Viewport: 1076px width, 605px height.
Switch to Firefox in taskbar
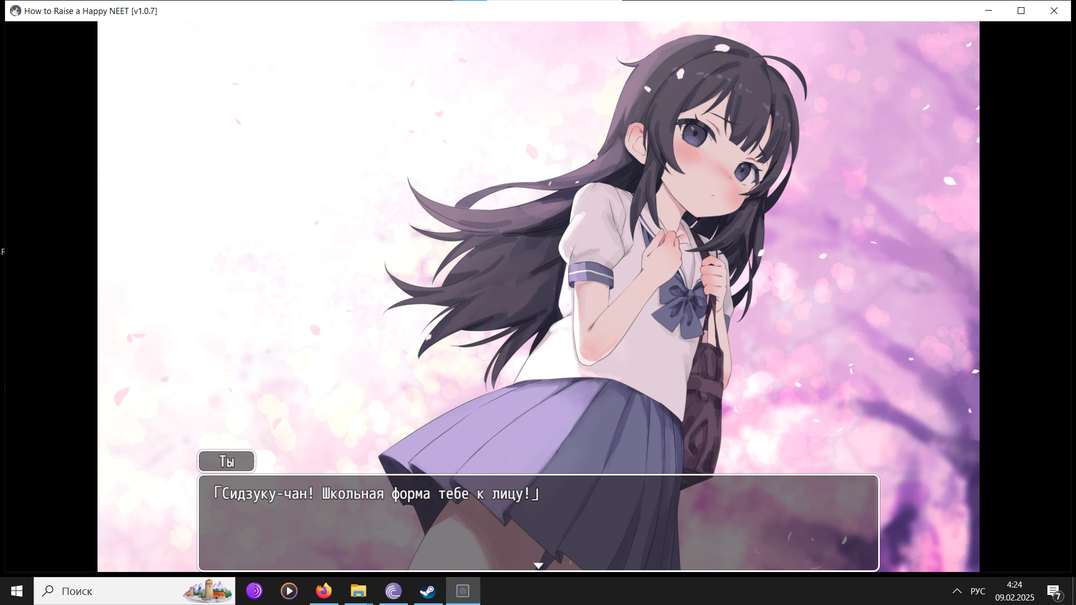pos(324,591)
